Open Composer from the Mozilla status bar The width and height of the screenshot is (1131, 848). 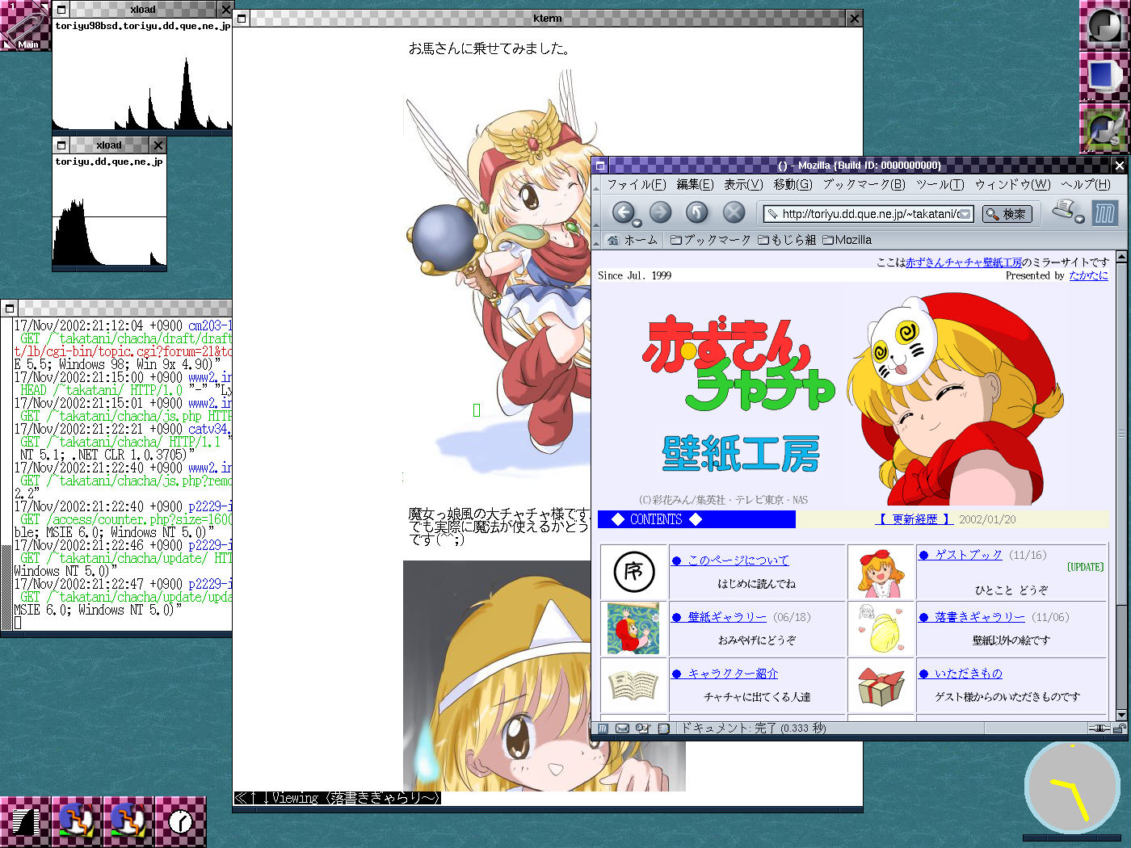tap(642, 728)
